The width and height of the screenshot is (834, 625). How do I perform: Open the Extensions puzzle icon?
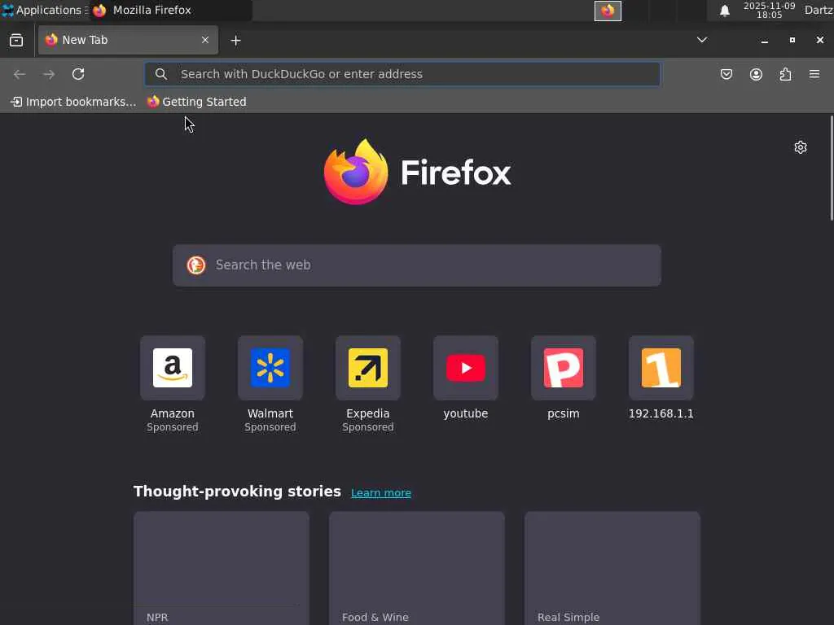tap(786, 74)
